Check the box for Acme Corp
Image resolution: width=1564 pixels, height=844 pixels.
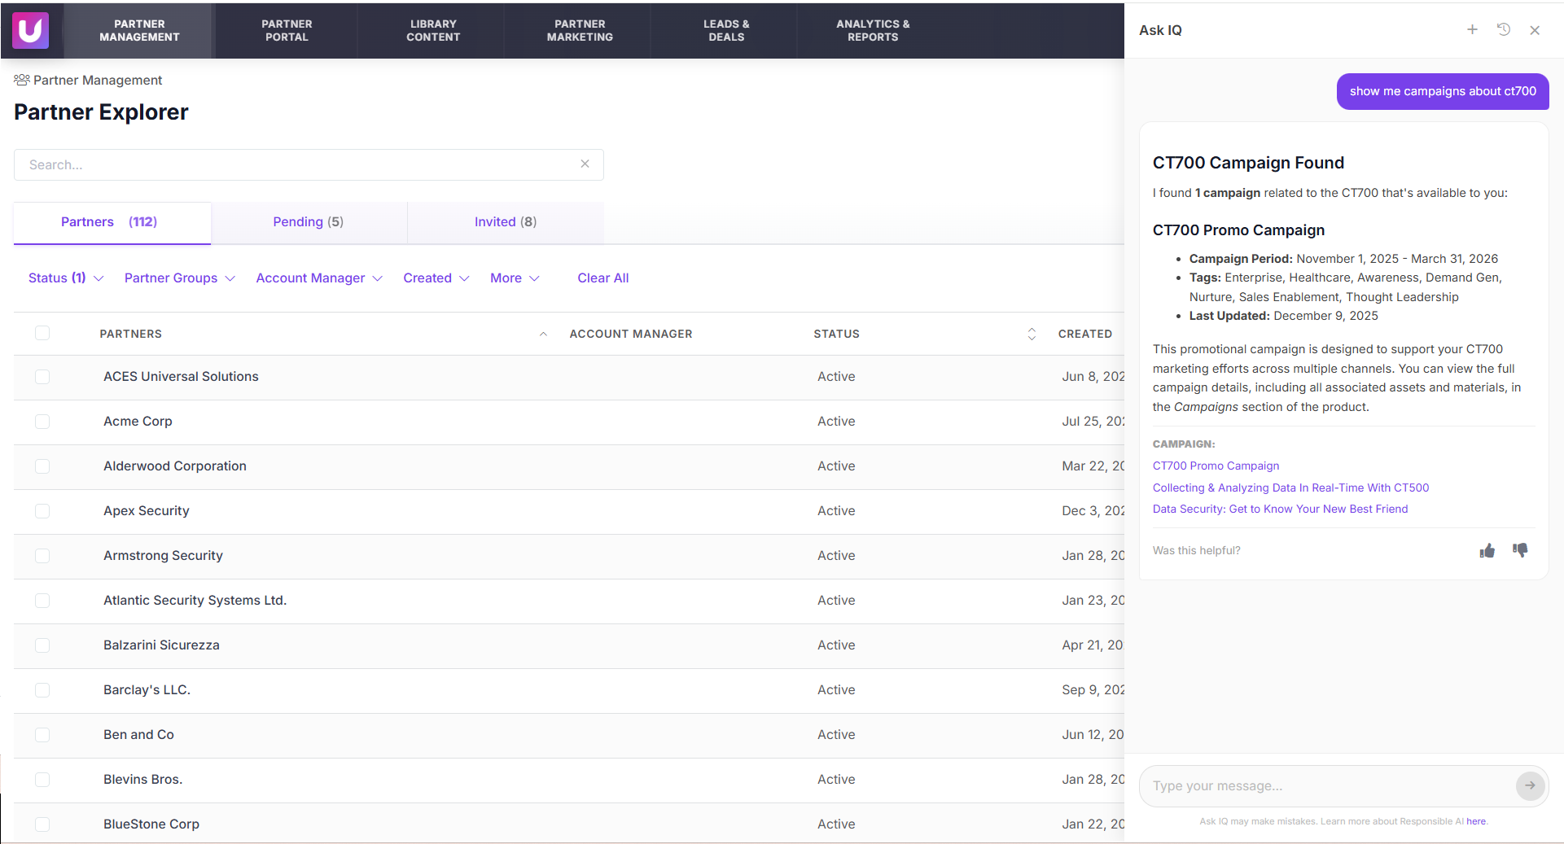point(42,422)
